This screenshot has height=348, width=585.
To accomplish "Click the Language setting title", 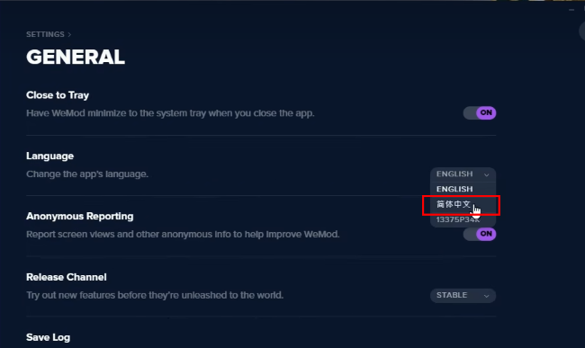I will click(50, 156).
